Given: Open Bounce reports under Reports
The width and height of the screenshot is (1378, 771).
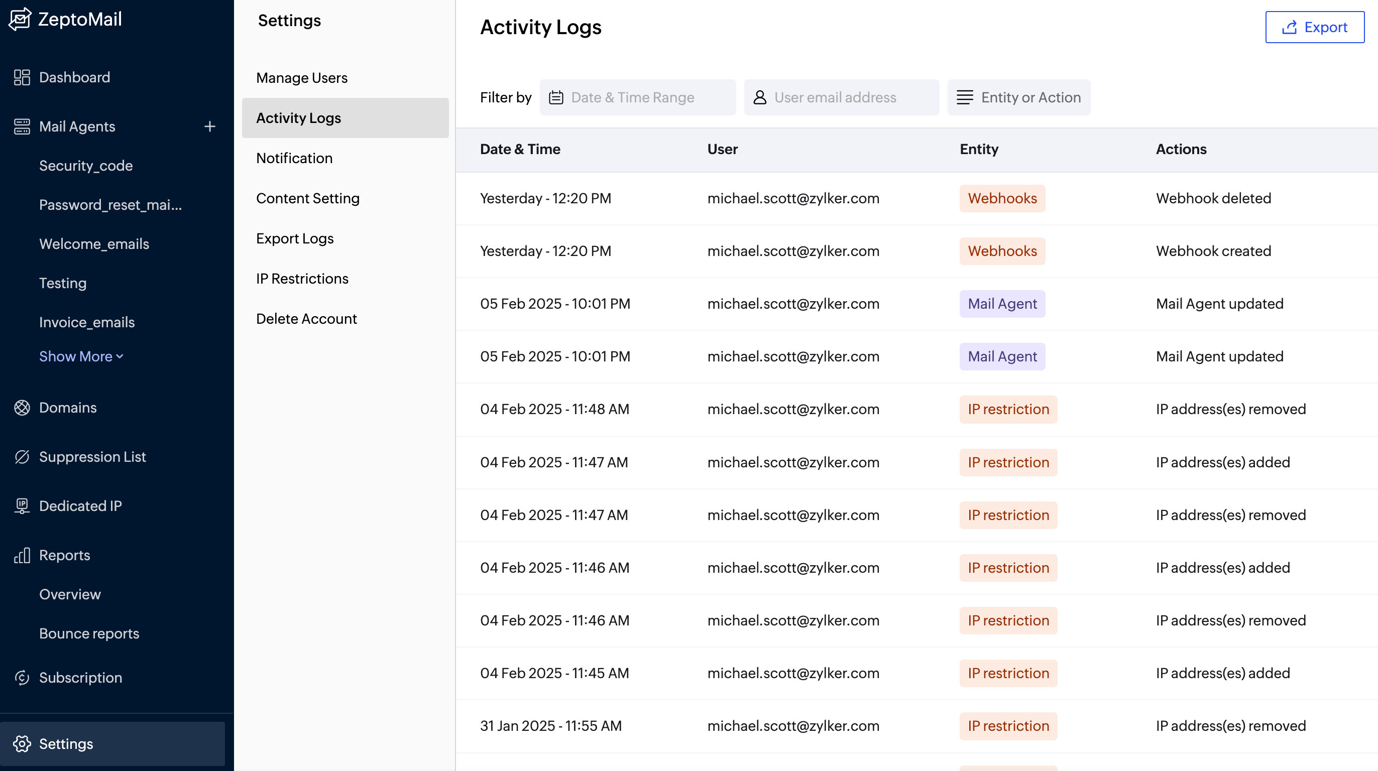Looking at the screenshot, I should (89, 633).
